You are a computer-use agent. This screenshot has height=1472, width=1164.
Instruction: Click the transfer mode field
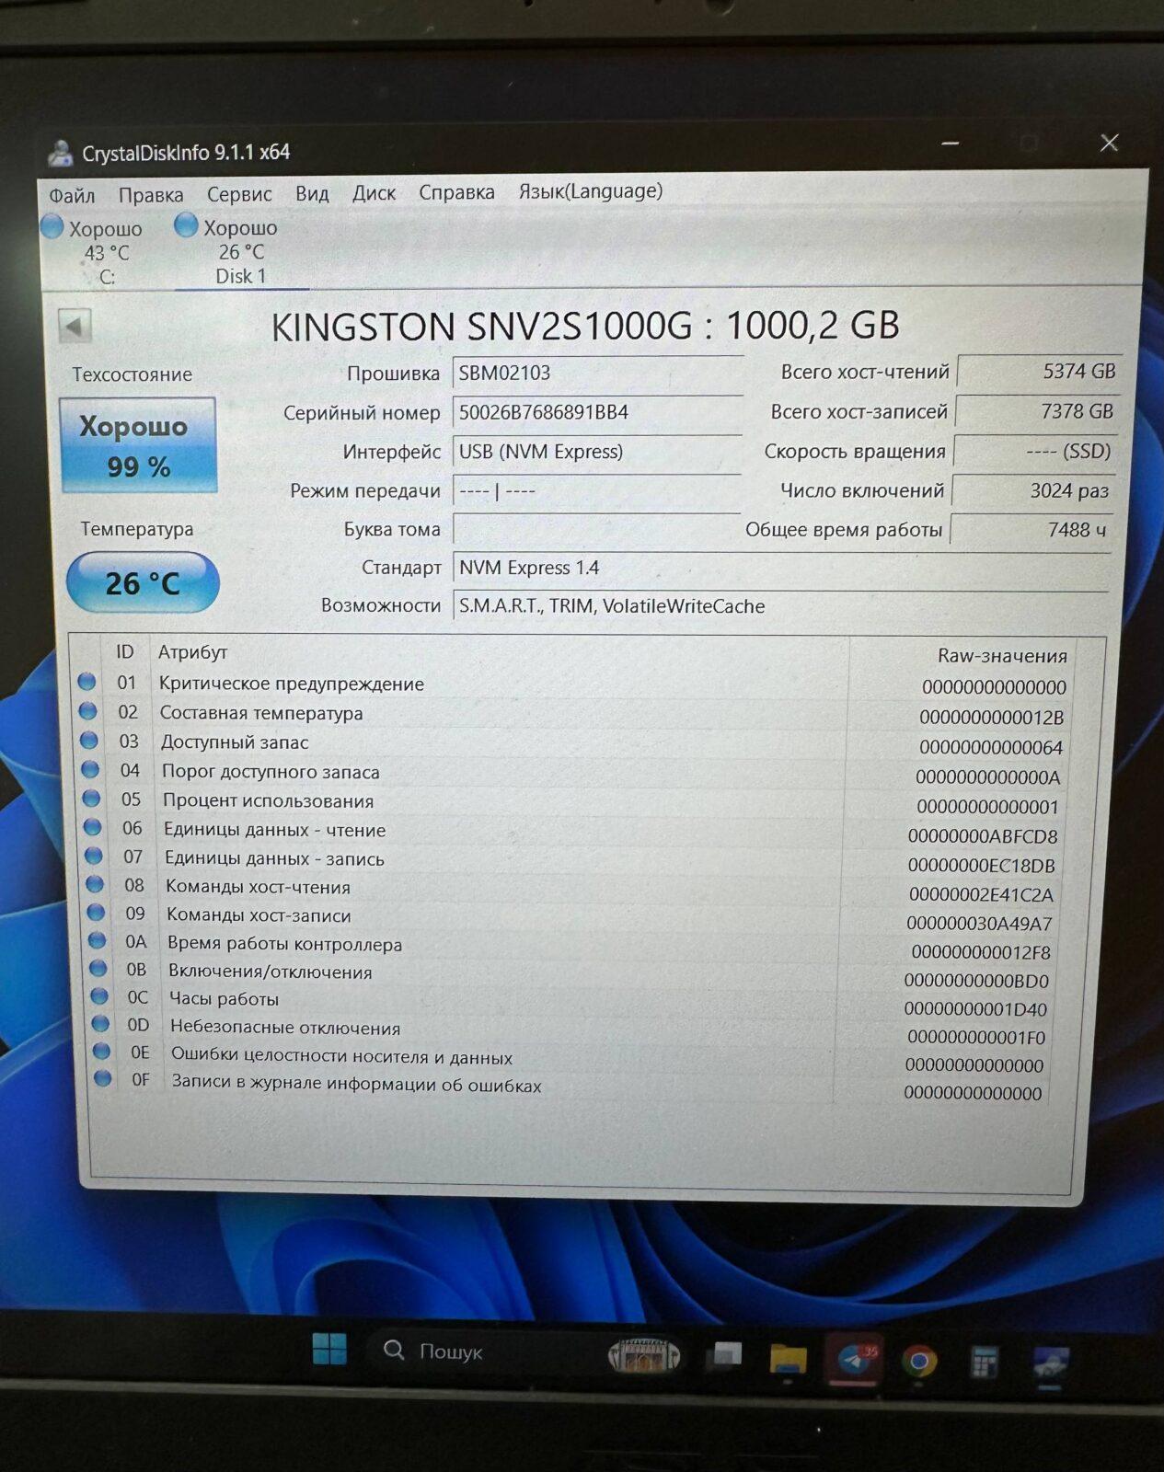click(596, 490)
